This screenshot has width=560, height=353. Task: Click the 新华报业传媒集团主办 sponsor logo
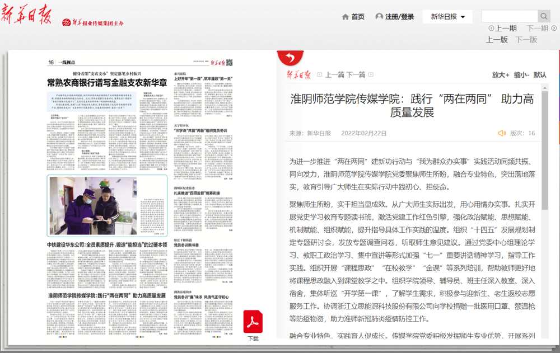tap(93, 22)
